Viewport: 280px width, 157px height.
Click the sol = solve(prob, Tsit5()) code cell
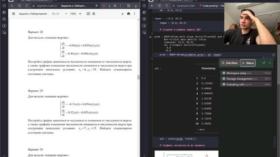click(x=178, y=139)
